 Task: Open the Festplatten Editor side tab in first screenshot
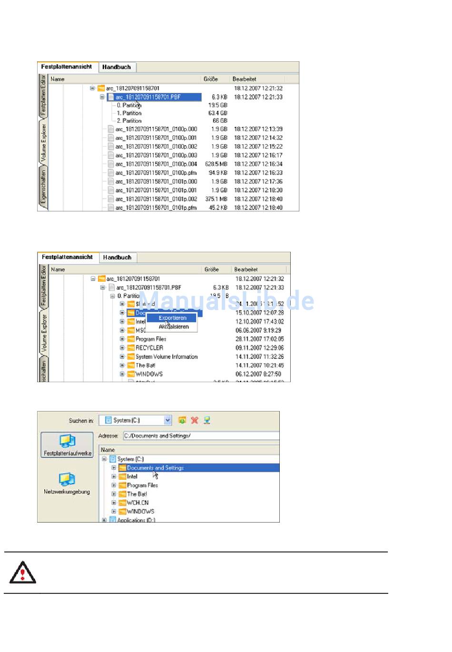(43, 96)
